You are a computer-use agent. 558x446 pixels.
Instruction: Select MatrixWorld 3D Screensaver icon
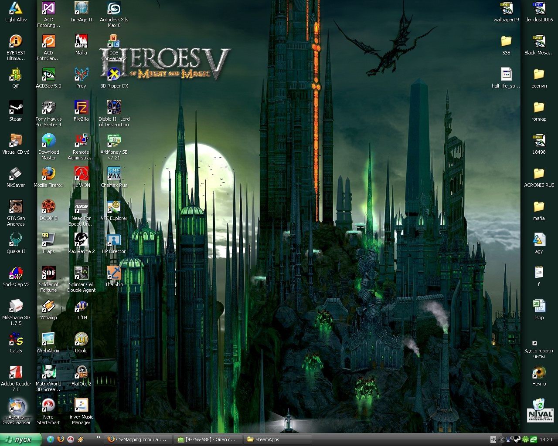tap(48, 373)
